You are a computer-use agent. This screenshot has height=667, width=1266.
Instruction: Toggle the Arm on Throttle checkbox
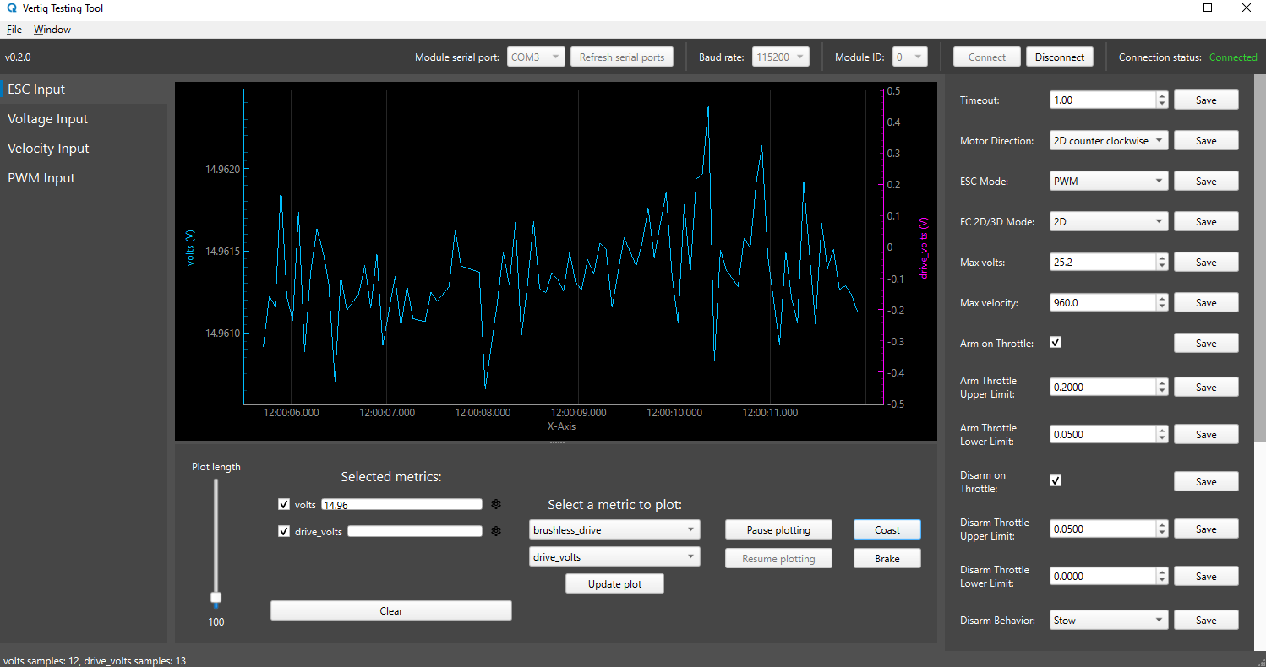click(1056, 342)
